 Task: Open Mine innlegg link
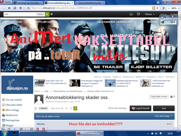(12, 110)
